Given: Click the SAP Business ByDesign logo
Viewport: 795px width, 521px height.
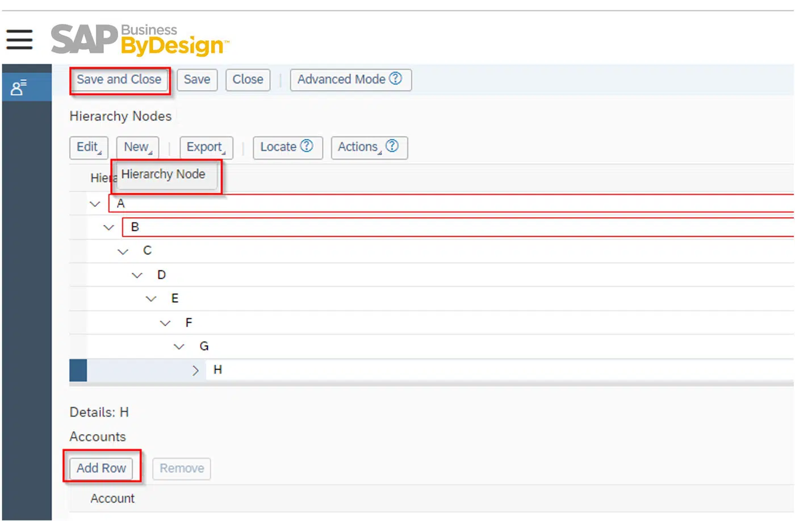Looking at the screenshot, I should pyautogui.click(x=140, y=39).
